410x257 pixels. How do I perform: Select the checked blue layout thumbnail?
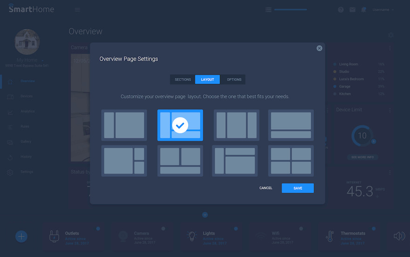point(180,125)
